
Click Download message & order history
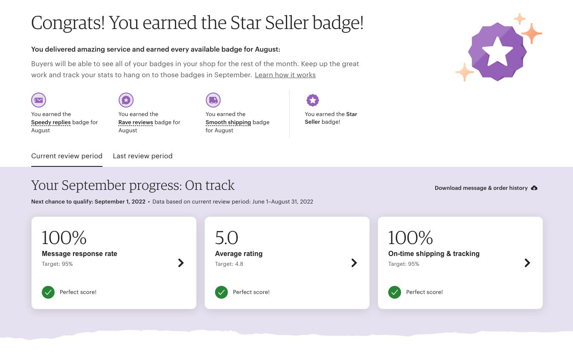(x=481, y=188)
